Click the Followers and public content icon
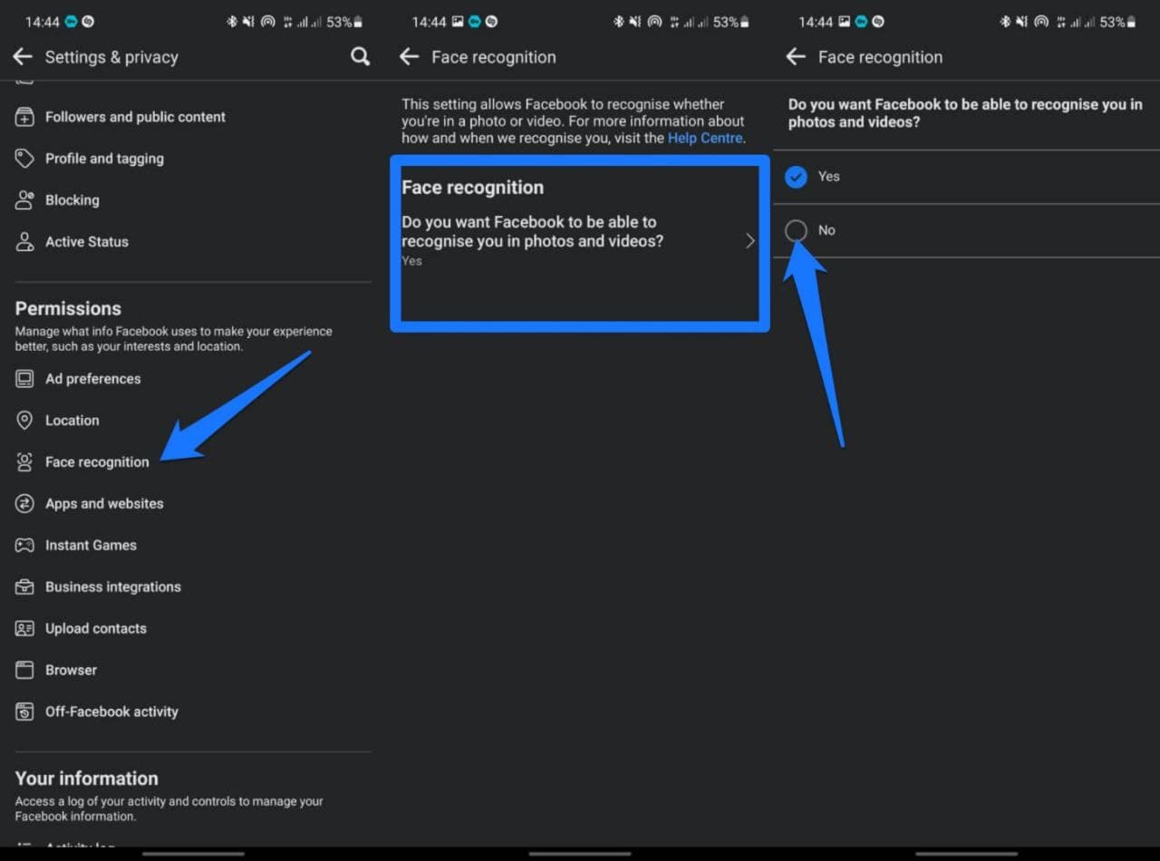The width and height of the screenshot is (1160, 861). coord(24,117)
